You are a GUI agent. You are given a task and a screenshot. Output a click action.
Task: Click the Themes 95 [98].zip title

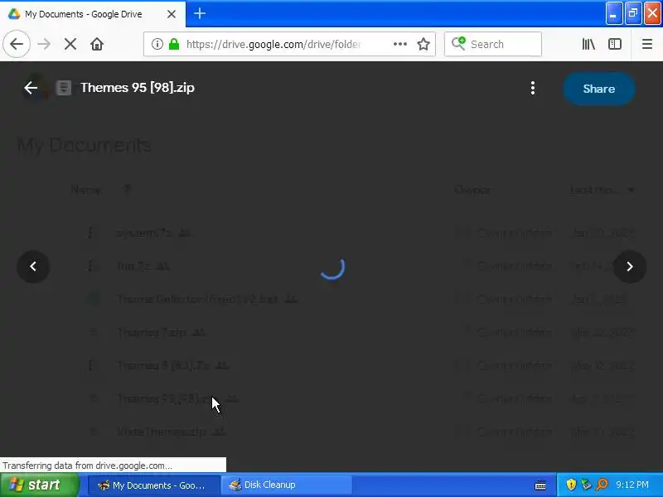click(x=138, y=88)
